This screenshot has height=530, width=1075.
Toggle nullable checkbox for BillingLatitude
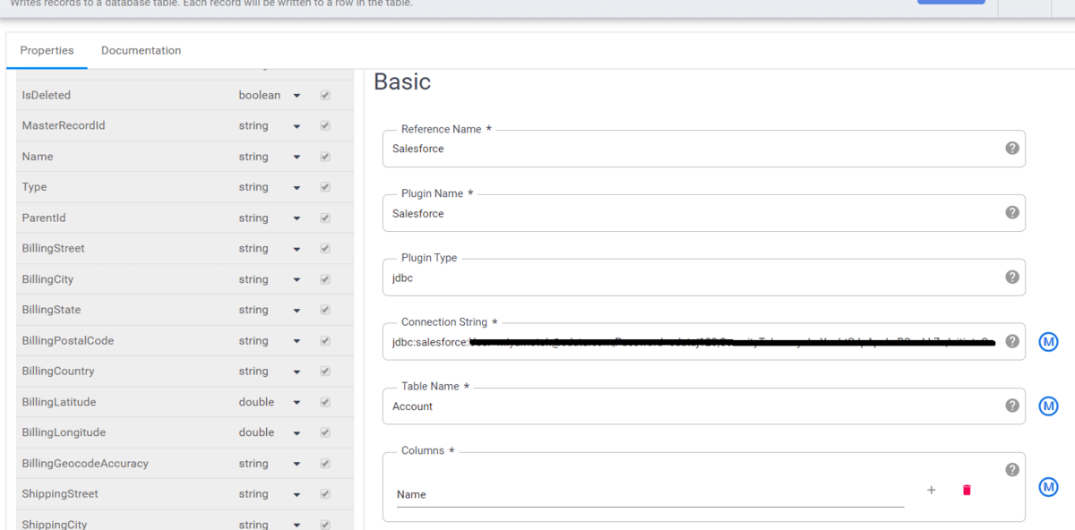(x=325, y=402)
